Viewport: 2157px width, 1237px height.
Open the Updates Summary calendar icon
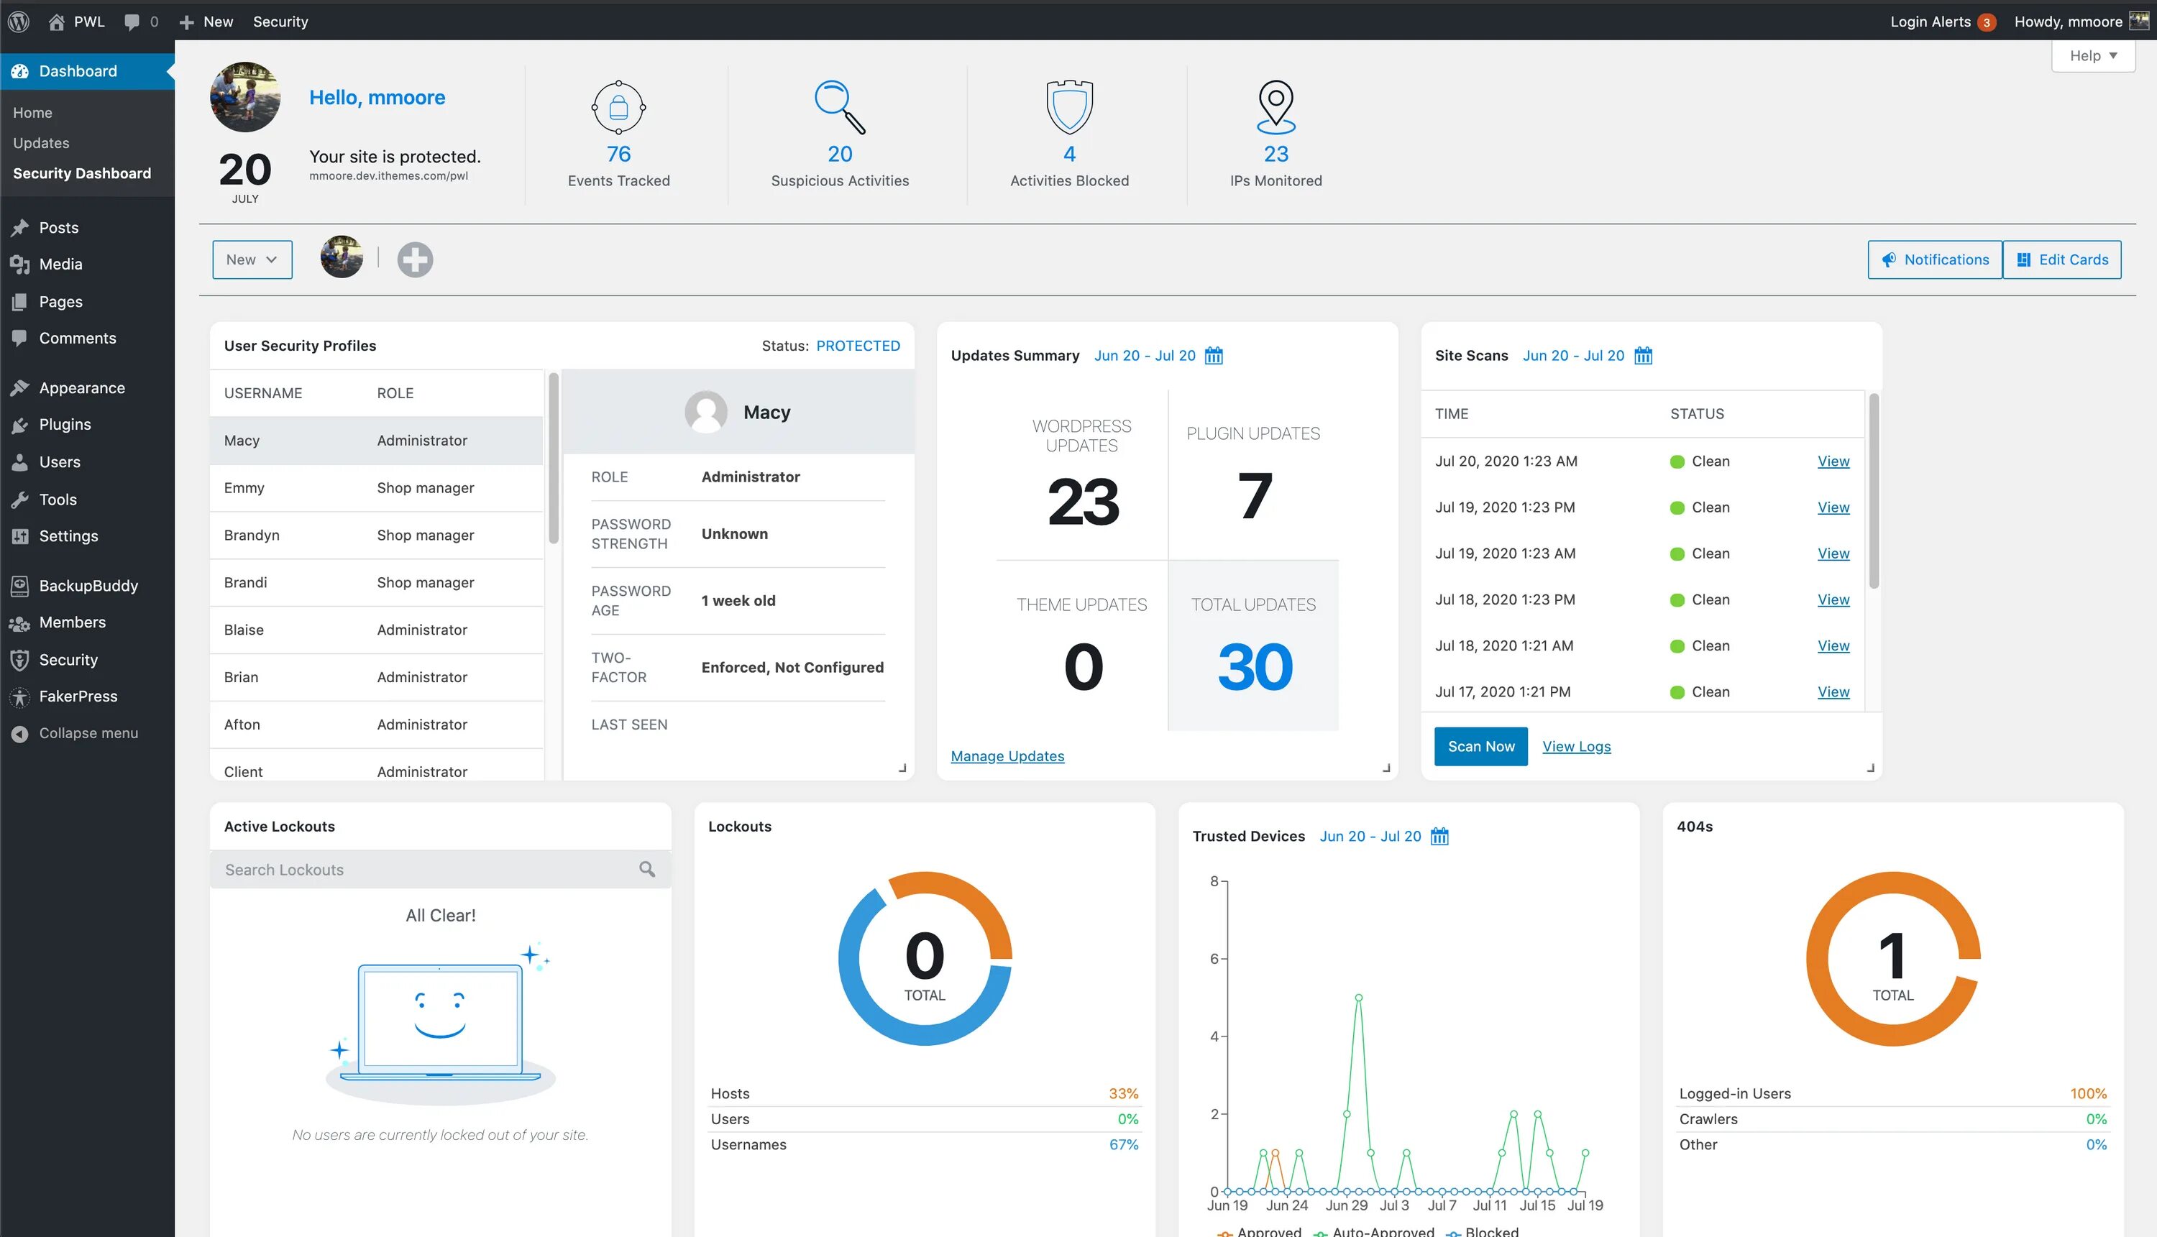[x=1214, y=356]
